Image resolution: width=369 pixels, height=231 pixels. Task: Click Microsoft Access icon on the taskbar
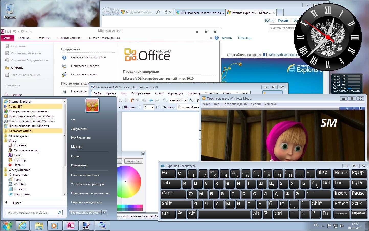[70, 226]
